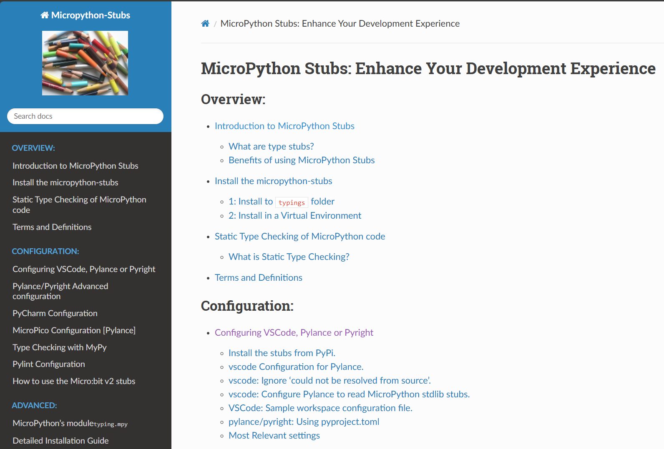Screen dimensions: 664x449
Task: Click Introduction to MicroPython Stubs link in content
Action: click(x=284, y=126)
